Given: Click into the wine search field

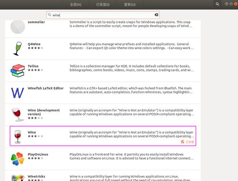Looking at the screenshot, I should tap(103, 15).
